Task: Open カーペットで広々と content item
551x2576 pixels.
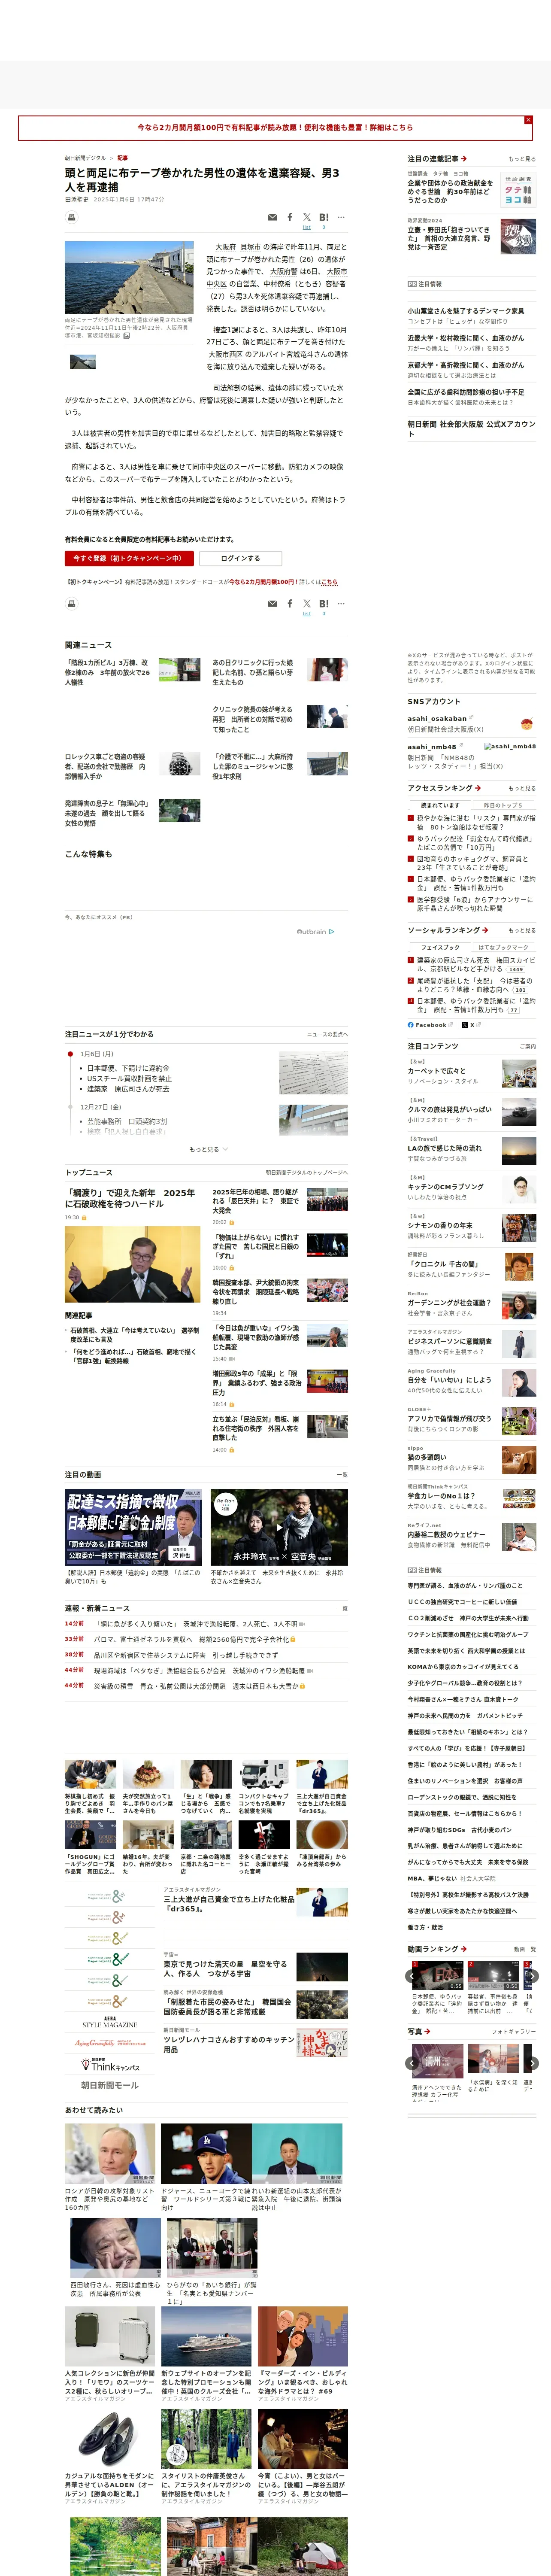Action: [436, 1071]
